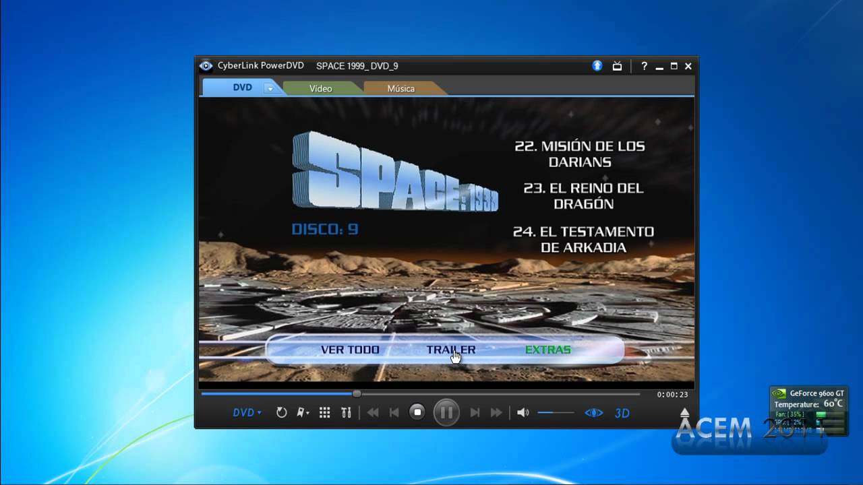
Task: Open the DVD source dropdown in controls
Action: tap(247, 413)
